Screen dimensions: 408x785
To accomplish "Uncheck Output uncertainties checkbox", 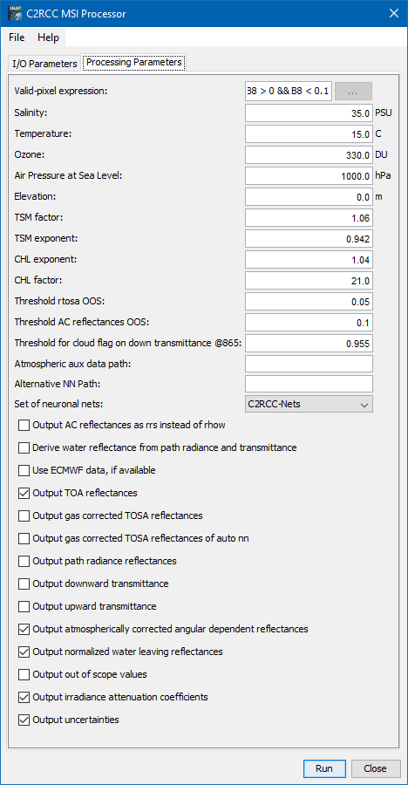I will [24, 720].
